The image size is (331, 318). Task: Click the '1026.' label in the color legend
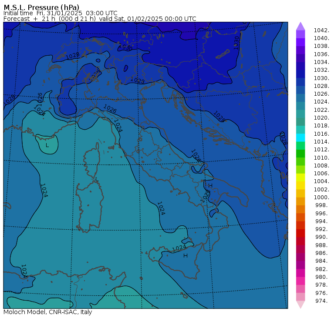(321, 94)
